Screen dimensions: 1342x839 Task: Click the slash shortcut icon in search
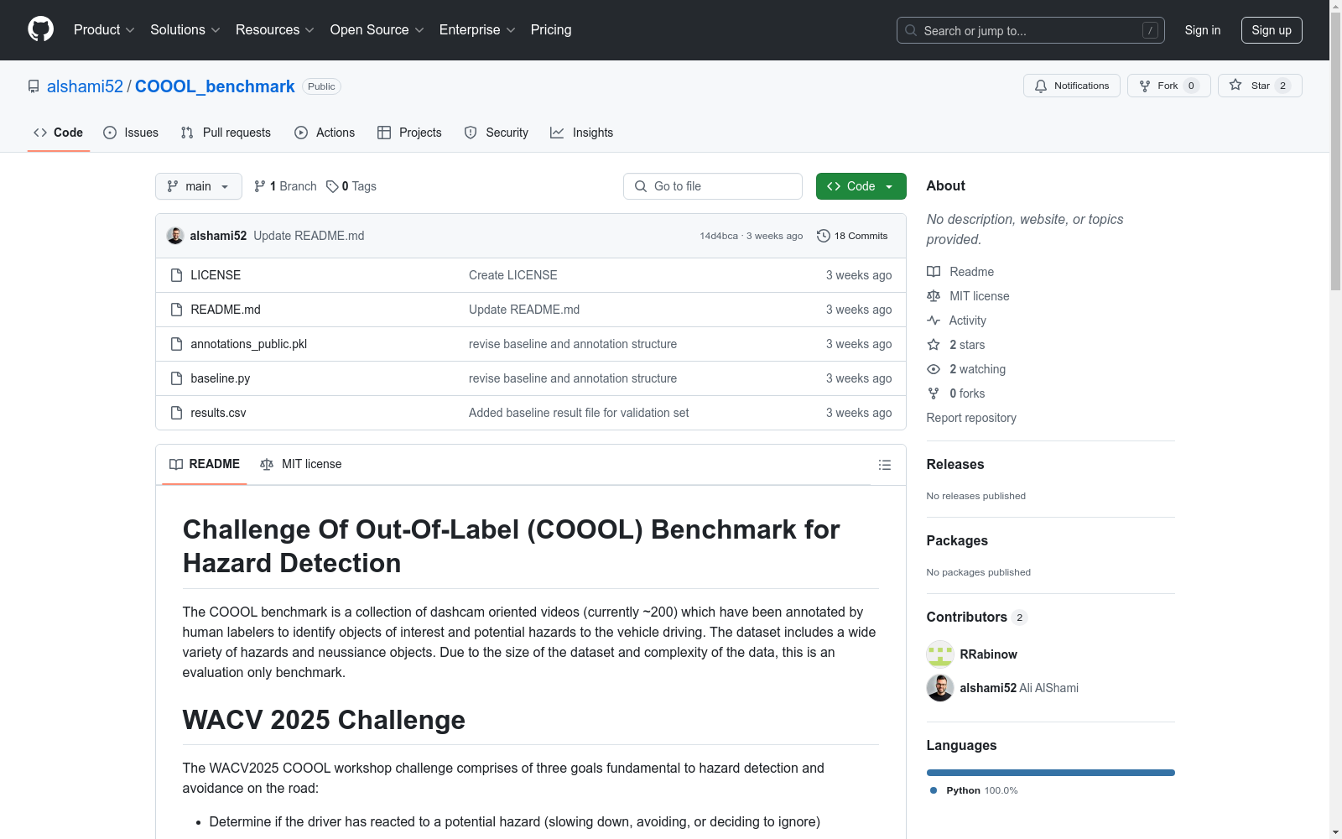tap(1150, 30)
